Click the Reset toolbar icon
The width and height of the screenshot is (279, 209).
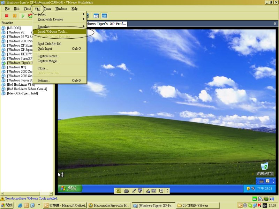coord(30,16)
